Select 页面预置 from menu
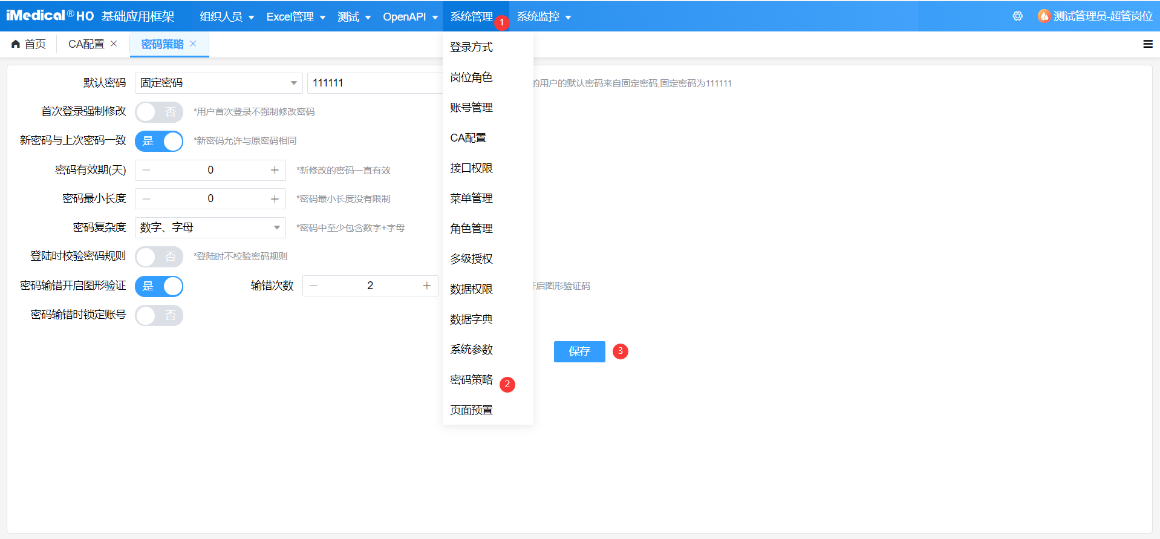Viewport: 1160px width, 539px height. point(488,410)
